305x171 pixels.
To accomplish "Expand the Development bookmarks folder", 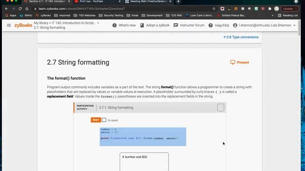I will pyautogui.click(x=152, y=15).
